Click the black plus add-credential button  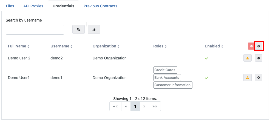[x=258, y=46]
